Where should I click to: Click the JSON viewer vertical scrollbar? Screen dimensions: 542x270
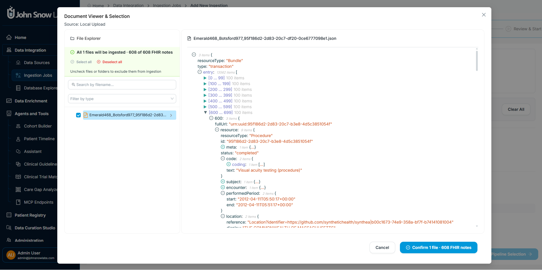477,61
